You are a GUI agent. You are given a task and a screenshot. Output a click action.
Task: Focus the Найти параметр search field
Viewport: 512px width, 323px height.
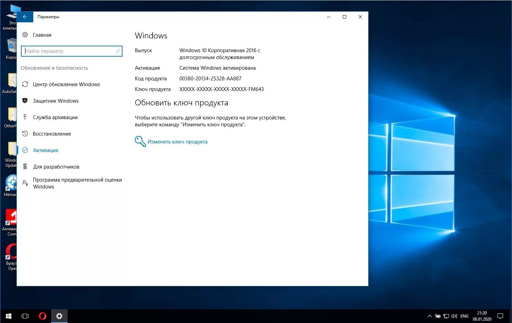pos(72,51)
